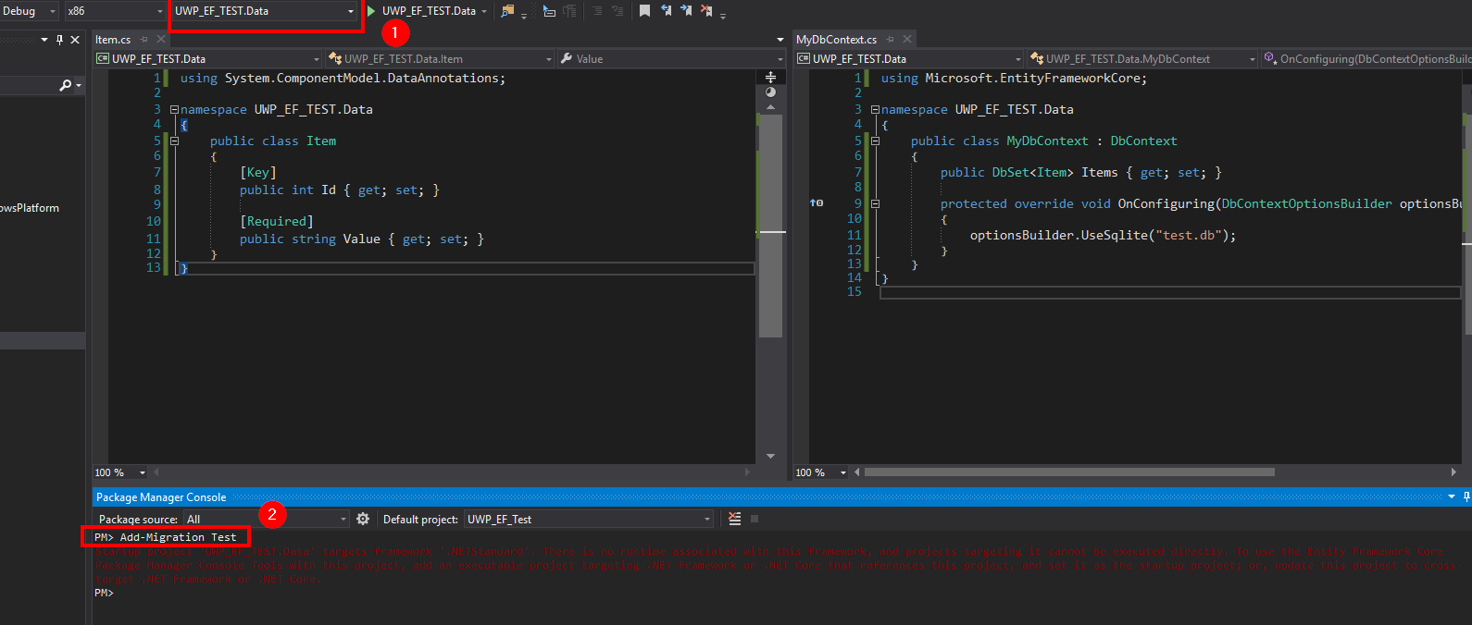The height and width of the screenshot is (625, 1472).
Task: Clear all bookmarks icon
Action: click(706, 11)
